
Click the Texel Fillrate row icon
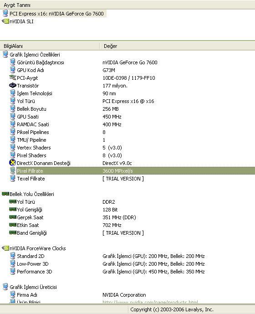[x=12, y=179]
